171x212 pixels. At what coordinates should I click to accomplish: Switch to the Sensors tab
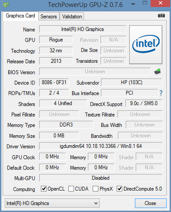coord(49,17)
